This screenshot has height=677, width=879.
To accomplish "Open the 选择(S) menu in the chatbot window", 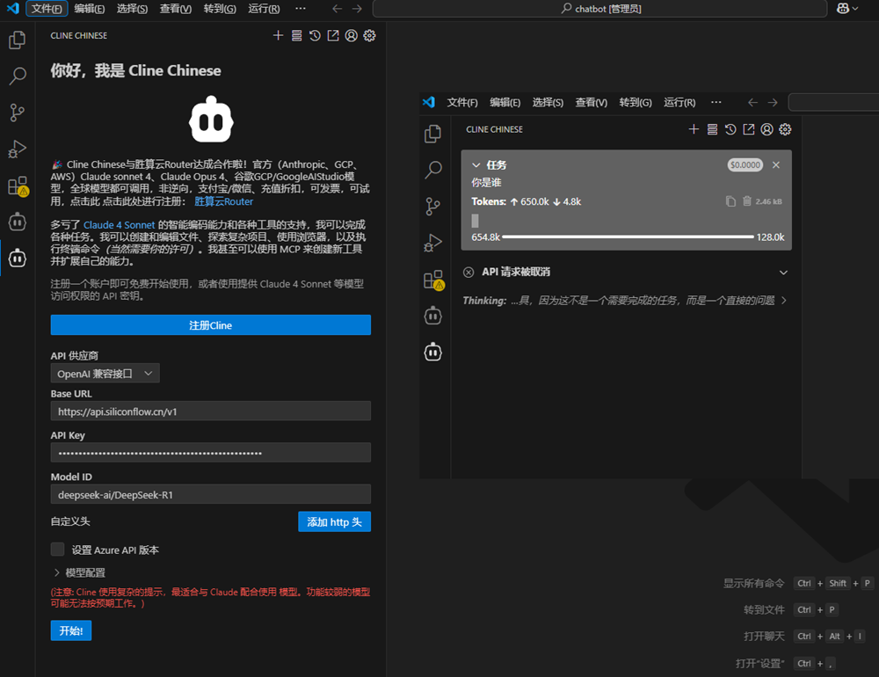I will click(x=133, y=9).
